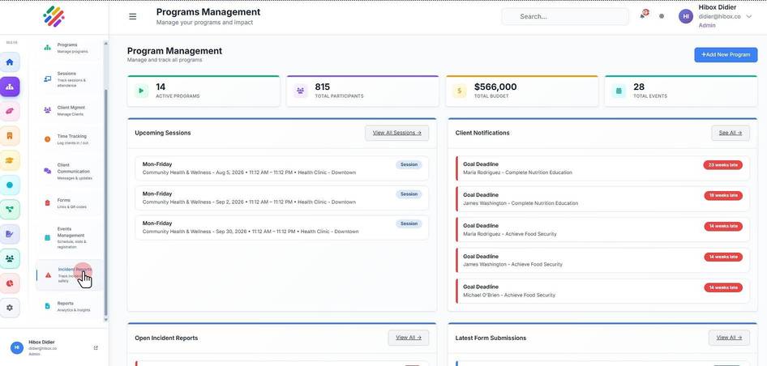Focus the Search field in header

pyautogui.click(x=565, y=17)
